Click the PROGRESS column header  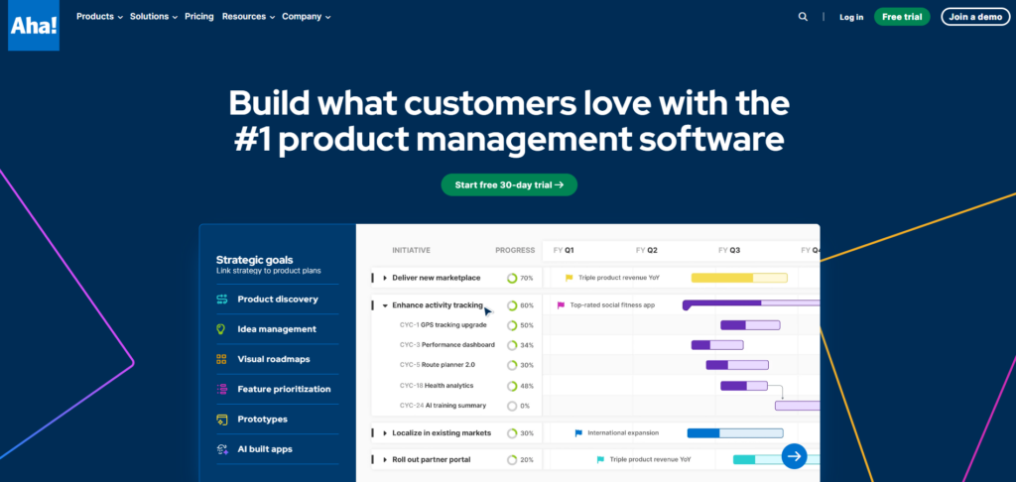point(515,250)
